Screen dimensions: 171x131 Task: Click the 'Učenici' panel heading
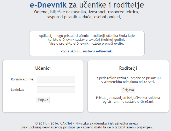[x=43, y=68]
